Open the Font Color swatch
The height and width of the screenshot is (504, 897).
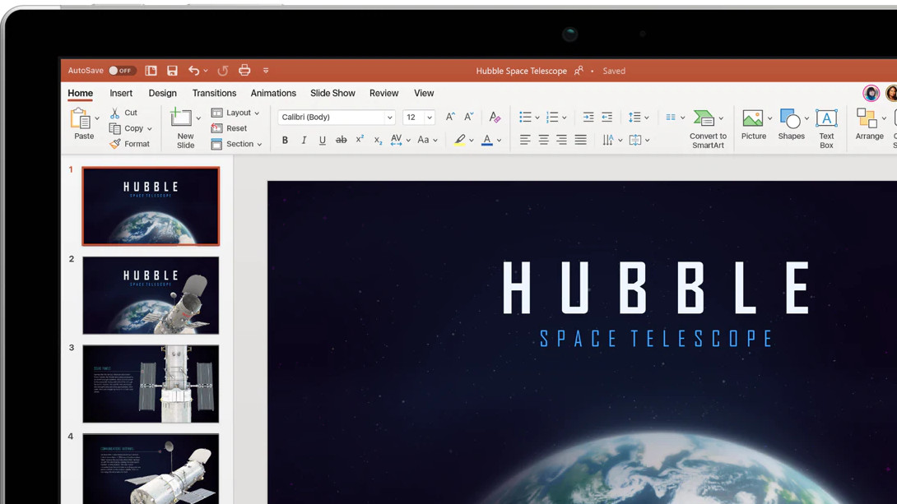tap(489, 141)
